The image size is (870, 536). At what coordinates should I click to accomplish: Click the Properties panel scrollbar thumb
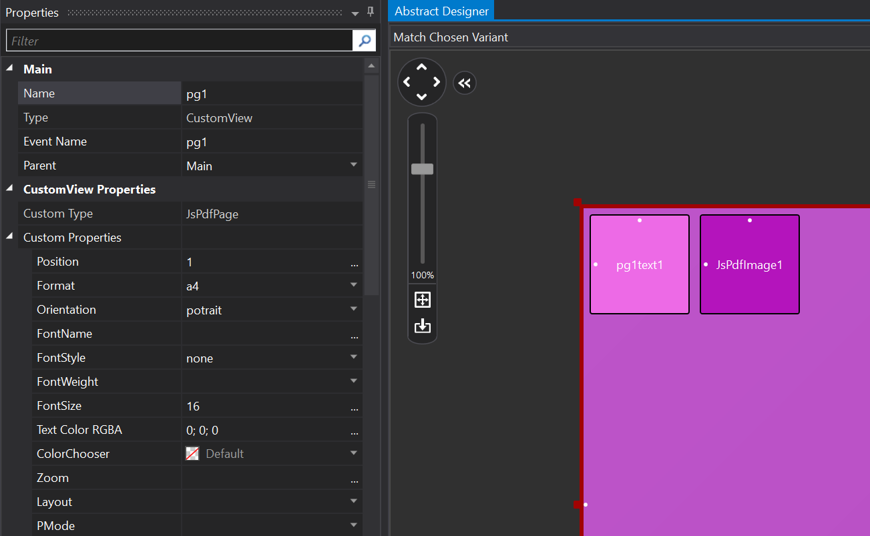point(371,185)
